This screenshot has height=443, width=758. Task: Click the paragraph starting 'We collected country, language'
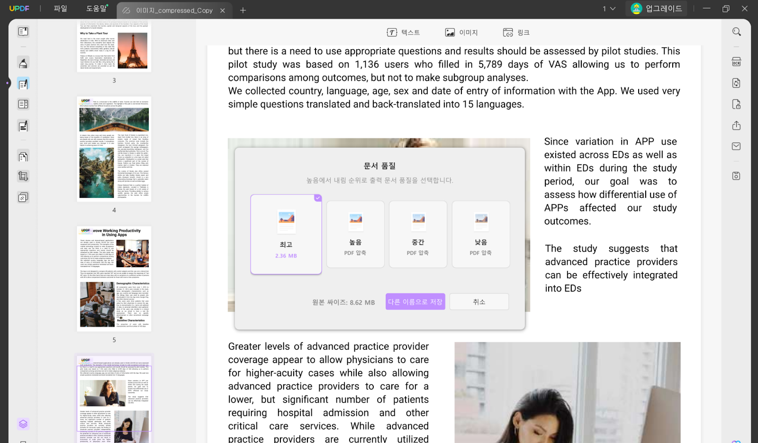tap(454, 98)
